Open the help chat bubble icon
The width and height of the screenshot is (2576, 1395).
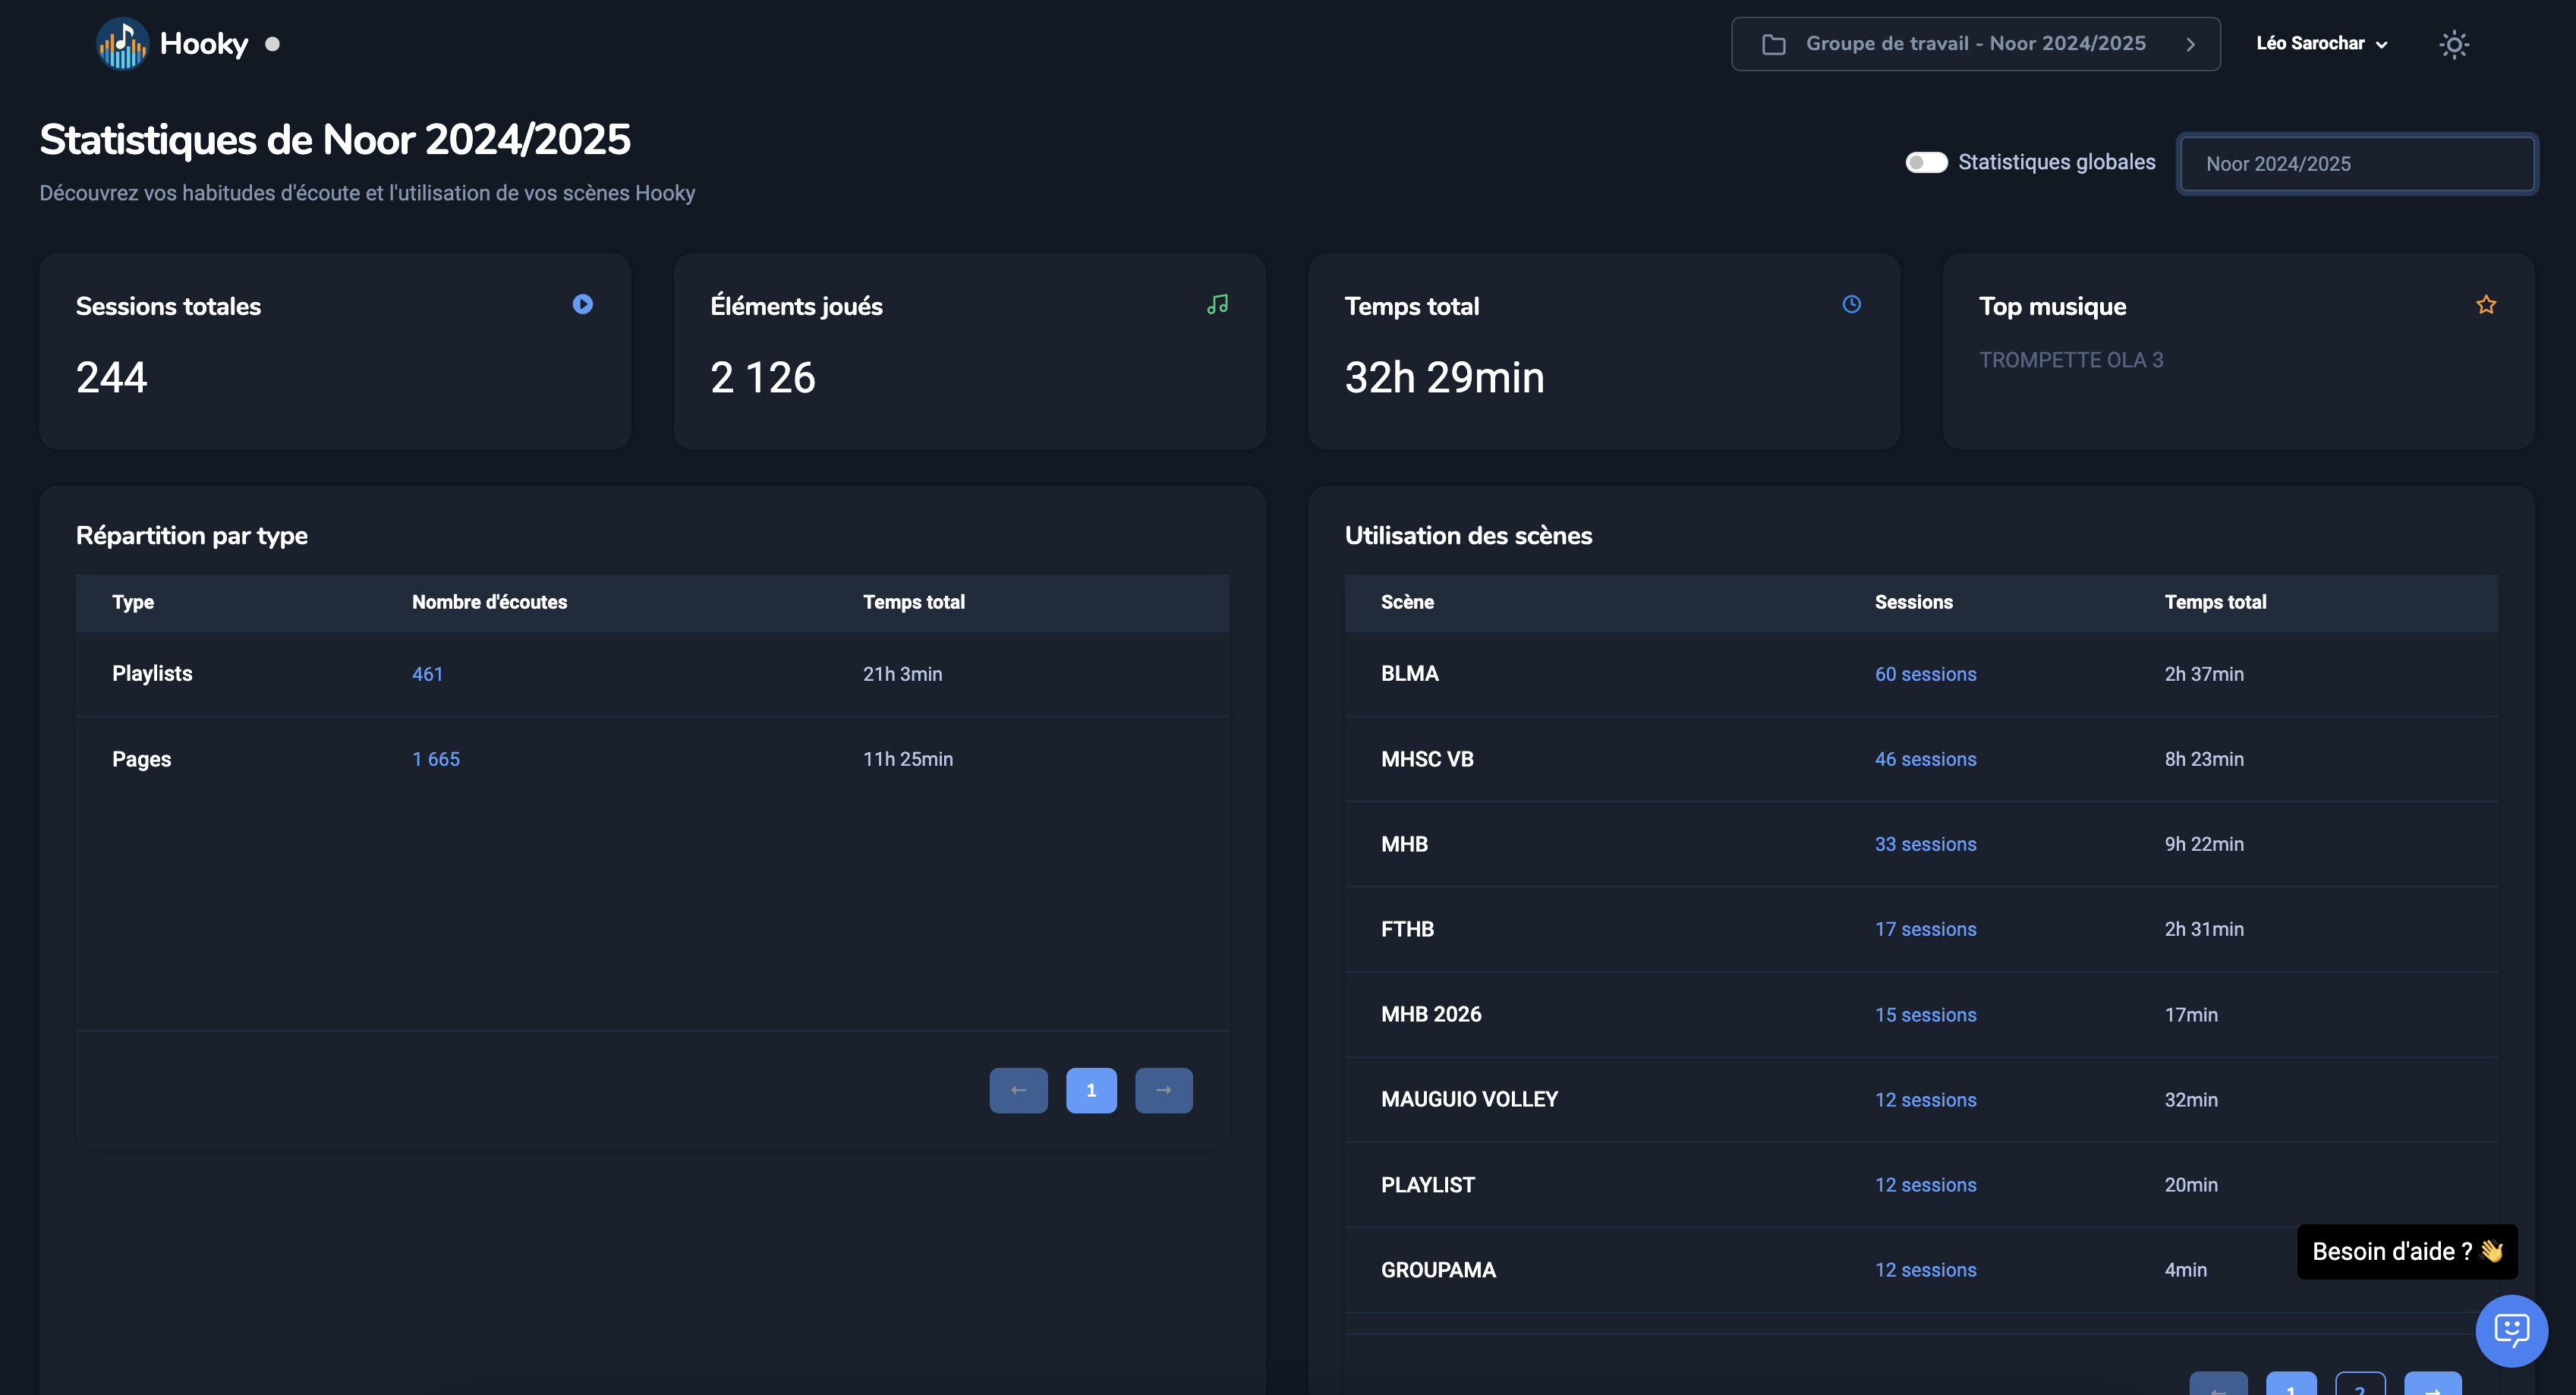(2511, 1330)
